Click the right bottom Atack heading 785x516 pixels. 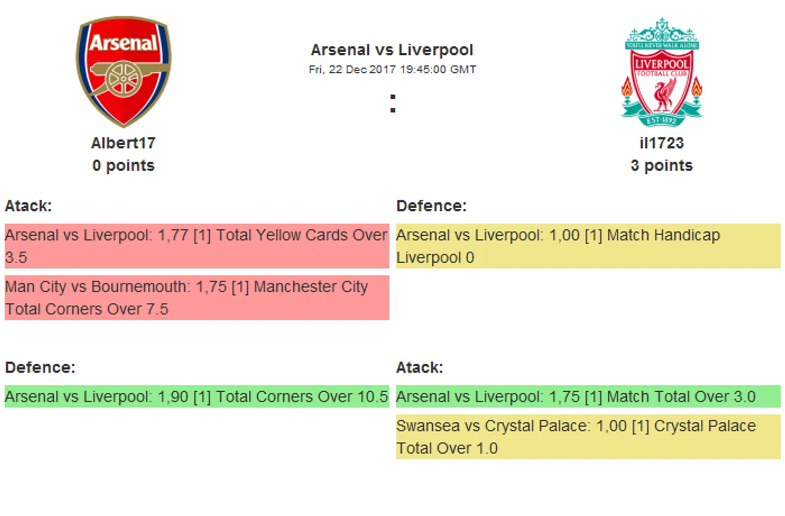[419, 367]
